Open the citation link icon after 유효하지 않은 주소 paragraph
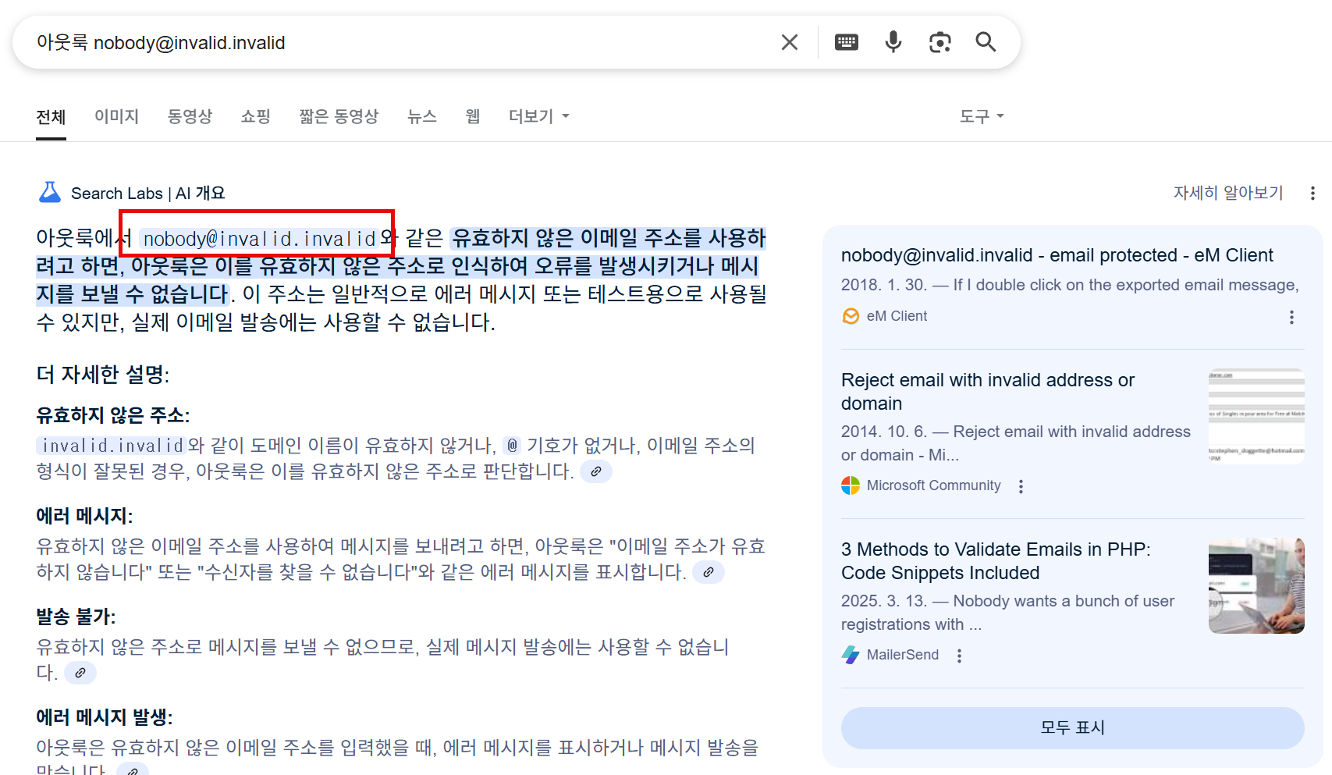Screen dimensions: 1332x775 [596, 471]
